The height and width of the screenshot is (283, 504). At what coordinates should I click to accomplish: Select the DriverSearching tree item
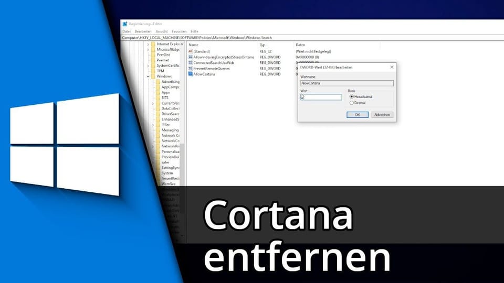(x=170, y=114)
